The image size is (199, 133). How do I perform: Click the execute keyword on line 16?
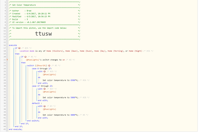[13, 45]
